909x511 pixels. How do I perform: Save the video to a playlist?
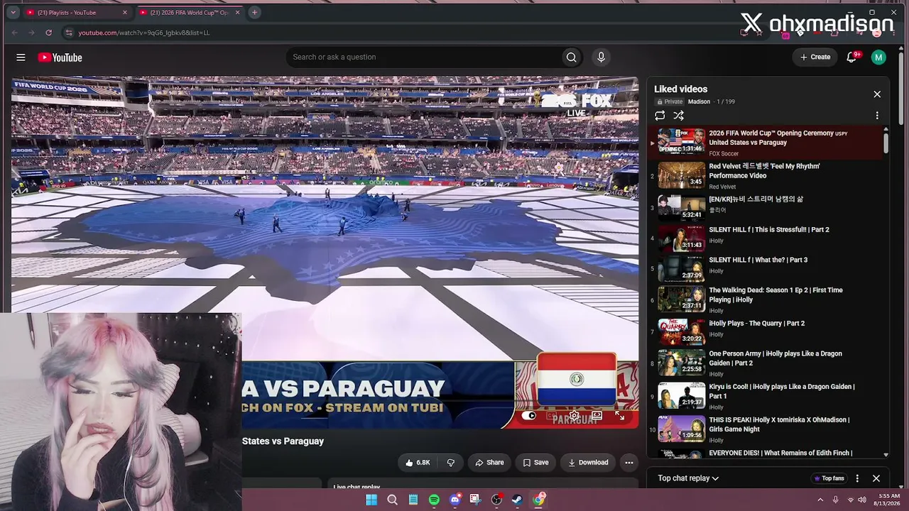point(536,463)
